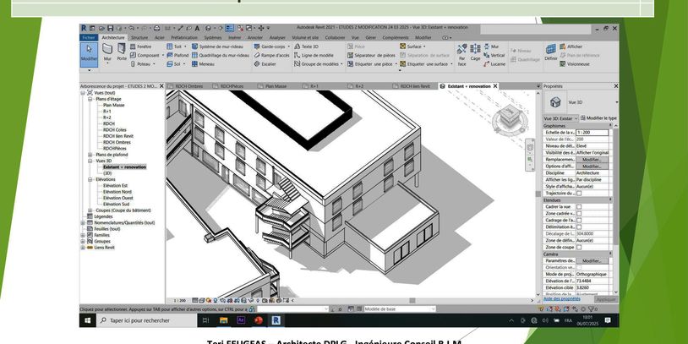Image resolution: width=688 pixels, height=344 pixels.
Task: Open the Visionneuse viewer
Action: click(x=575, y=64)
